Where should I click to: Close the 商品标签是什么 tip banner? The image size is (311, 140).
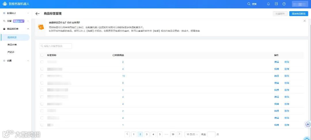[x=305, y=21]
